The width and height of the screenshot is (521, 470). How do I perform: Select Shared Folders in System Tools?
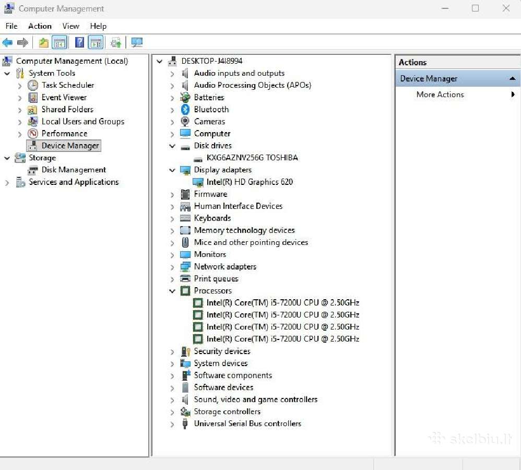click(67, 109)
